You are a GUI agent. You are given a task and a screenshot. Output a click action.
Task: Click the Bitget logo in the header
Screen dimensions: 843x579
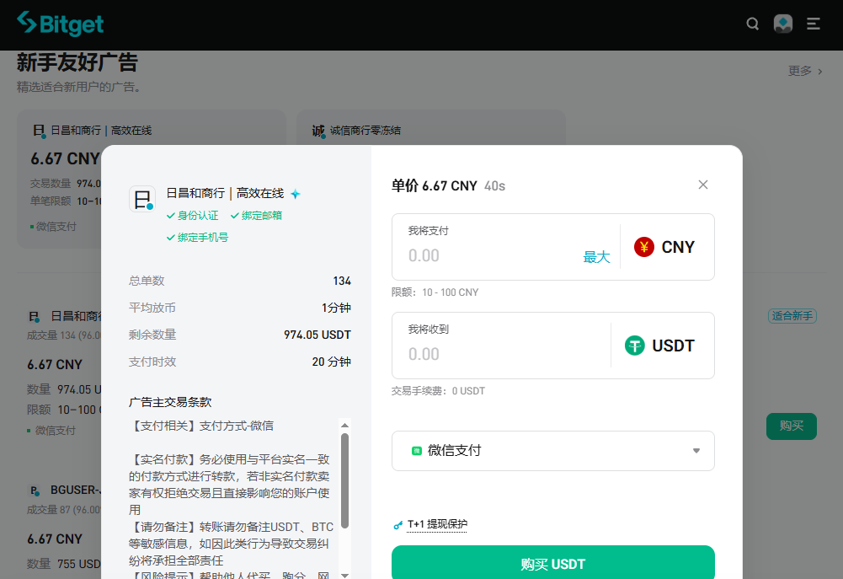coord(61,24)
